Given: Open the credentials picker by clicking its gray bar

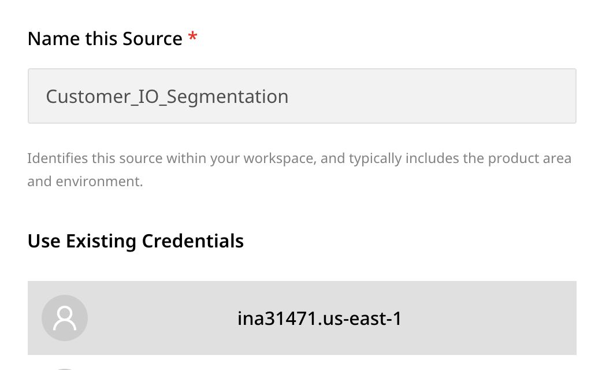Looking at the screenshot, I should point(302,317).
